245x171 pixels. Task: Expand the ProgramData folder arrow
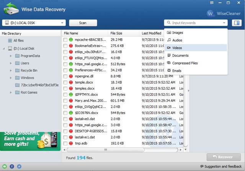click(11, 56)
